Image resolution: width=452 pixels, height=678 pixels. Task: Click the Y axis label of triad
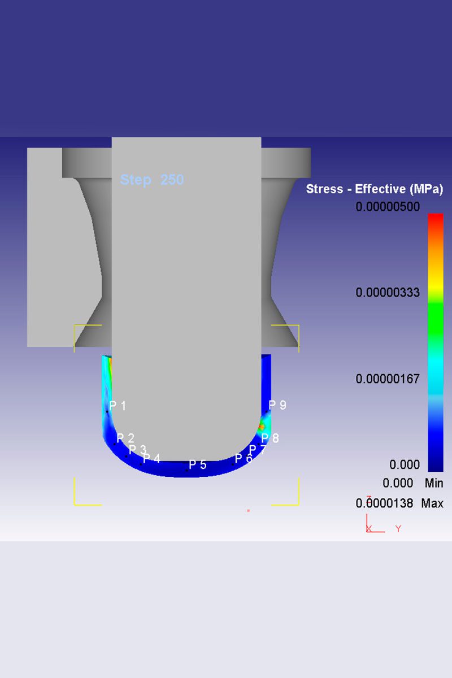398,529
